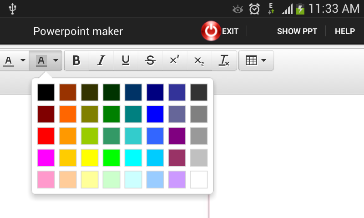Viewport: 364px width, 218px height.
Task: Tap the battery charging status icon
Action: click(x=300, y=9)
